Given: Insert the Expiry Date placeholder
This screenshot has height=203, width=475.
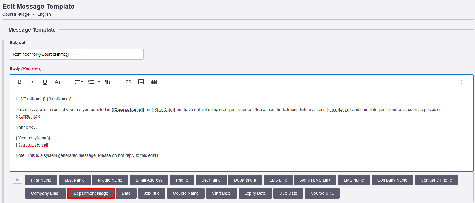Looking at the screenshot, I should [x=255, y=193].
